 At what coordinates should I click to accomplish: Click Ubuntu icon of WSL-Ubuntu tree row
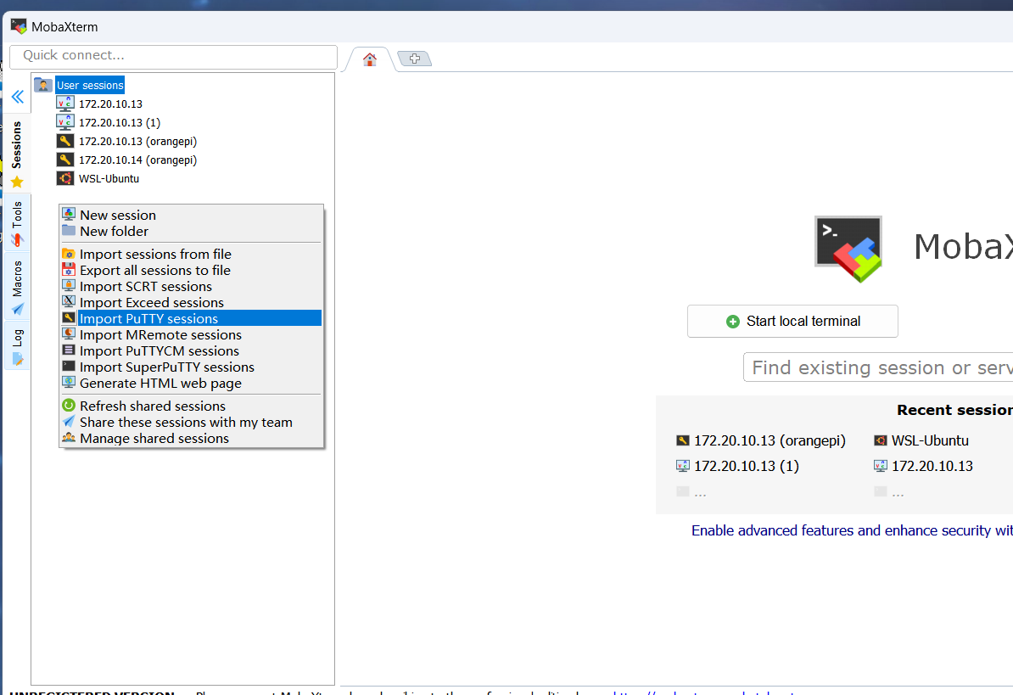click(65, 178)
